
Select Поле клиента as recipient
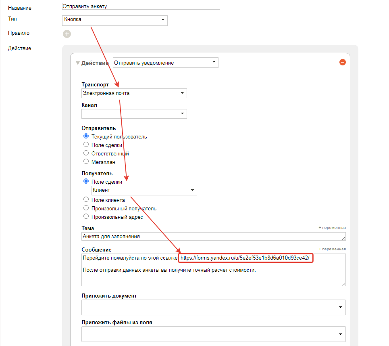86,200
